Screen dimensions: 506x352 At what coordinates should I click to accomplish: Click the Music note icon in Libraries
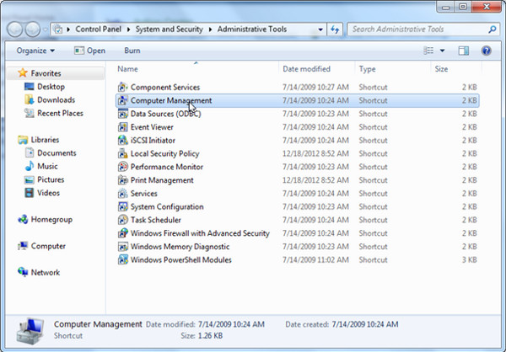coord(29,166)
